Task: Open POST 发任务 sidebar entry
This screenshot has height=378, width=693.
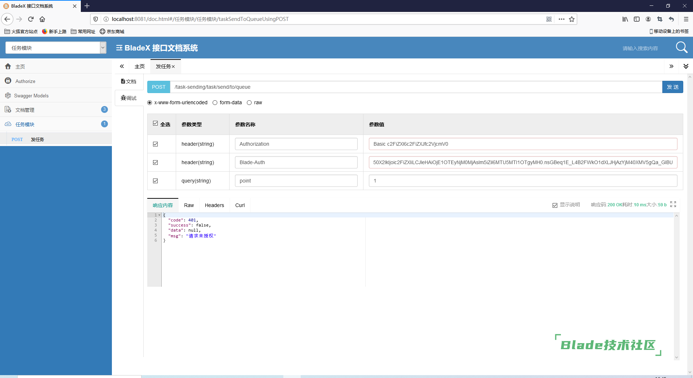Action: [56, 139]
